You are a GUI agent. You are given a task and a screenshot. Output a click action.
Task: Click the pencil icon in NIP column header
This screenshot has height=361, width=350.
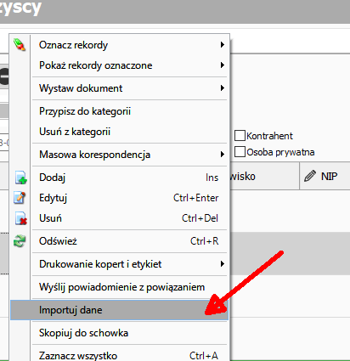pos(310,176)
